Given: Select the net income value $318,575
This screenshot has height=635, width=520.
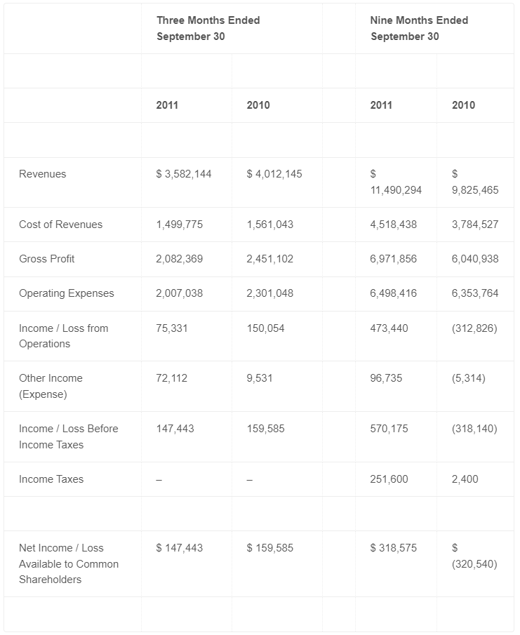Looking at the screenshot, I should (x=393, y=548).
